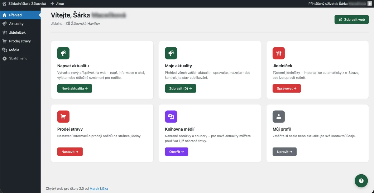Collapse the sidebar with Sbalit menu
374x193 pixels.
(18, 58)
